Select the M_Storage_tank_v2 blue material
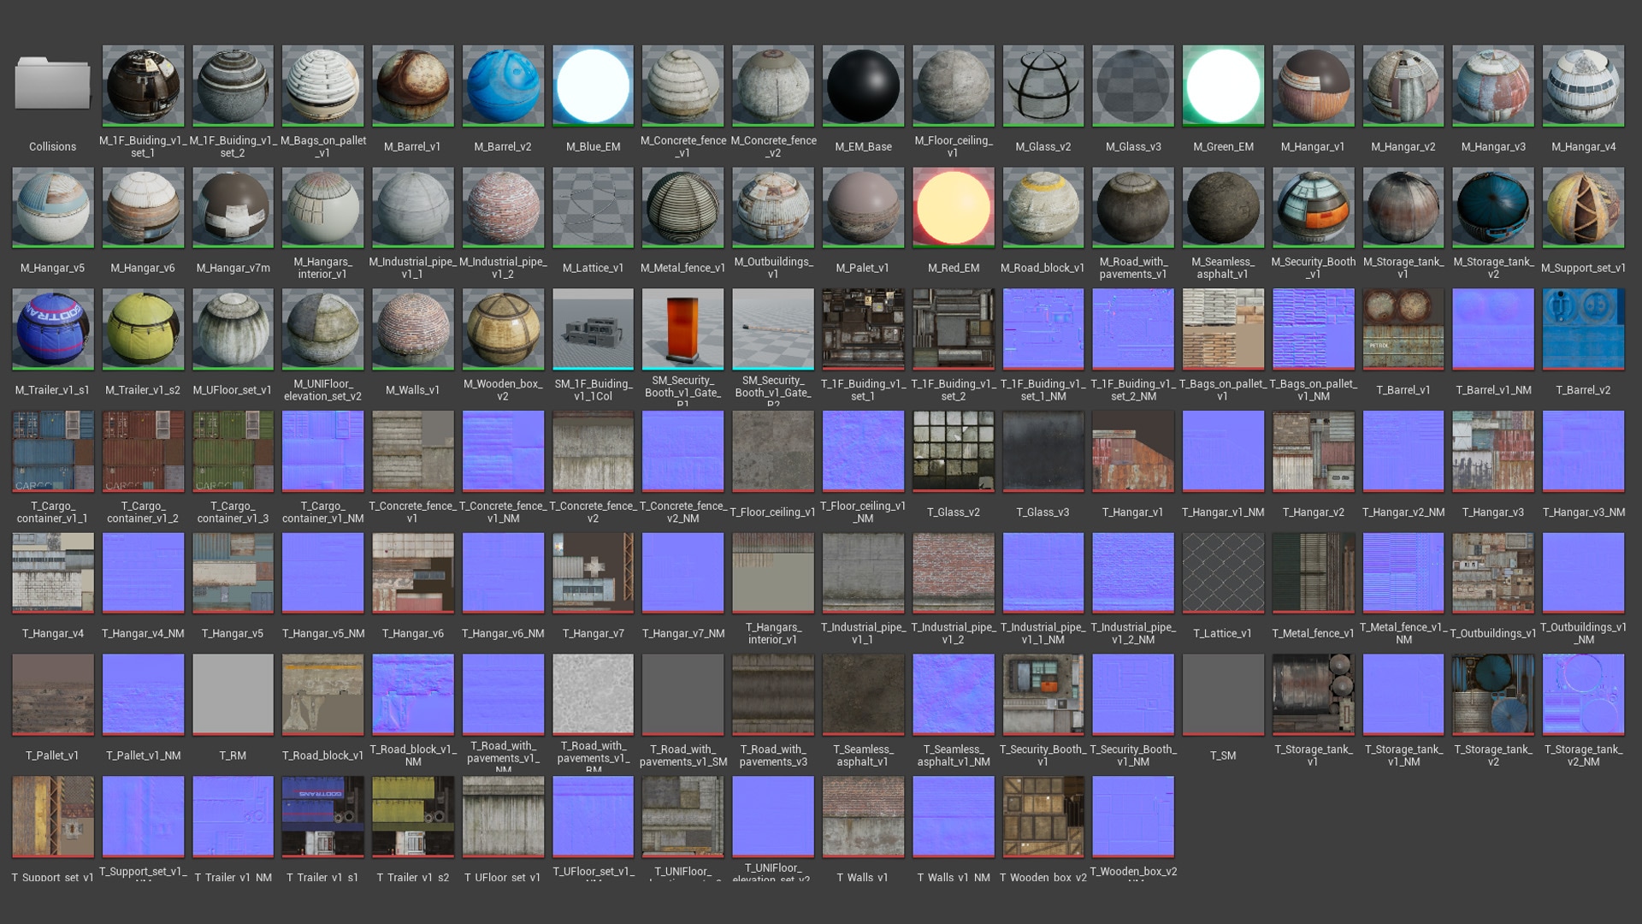 point(1492,207)
